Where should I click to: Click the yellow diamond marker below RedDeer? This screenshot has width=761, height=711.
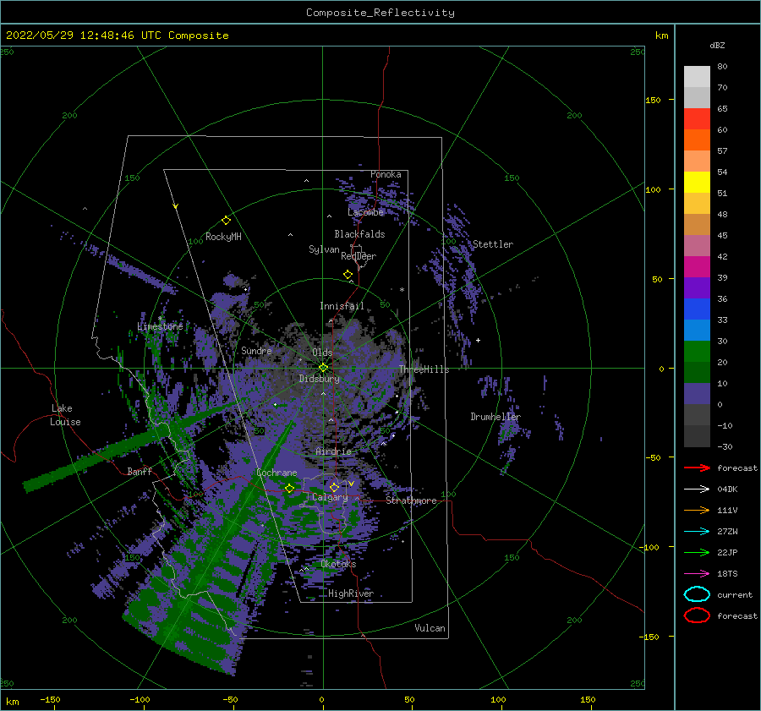click(348, 275)
